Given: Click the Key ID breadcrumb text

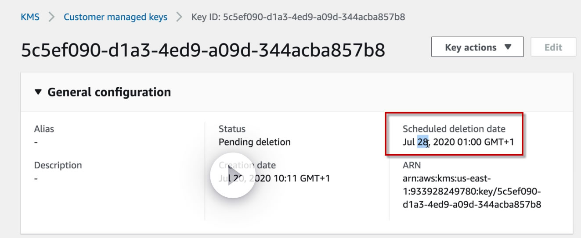Looking at the screenshot, I should [x=298, y=17].
